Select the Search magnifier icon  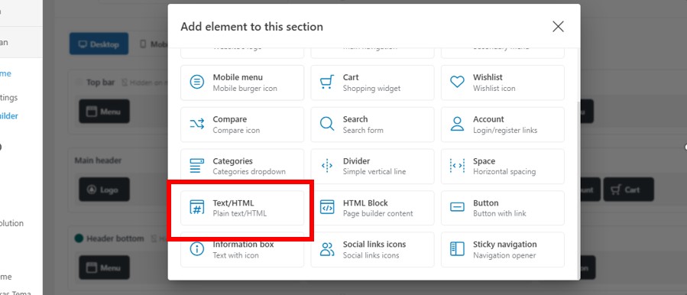[327, 124]
